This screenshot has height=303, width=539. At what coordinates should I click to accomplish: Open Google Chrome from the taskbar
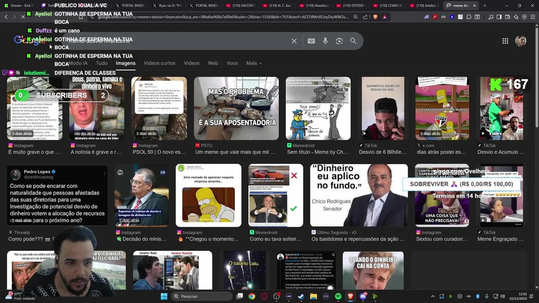[x=251, y=296]
